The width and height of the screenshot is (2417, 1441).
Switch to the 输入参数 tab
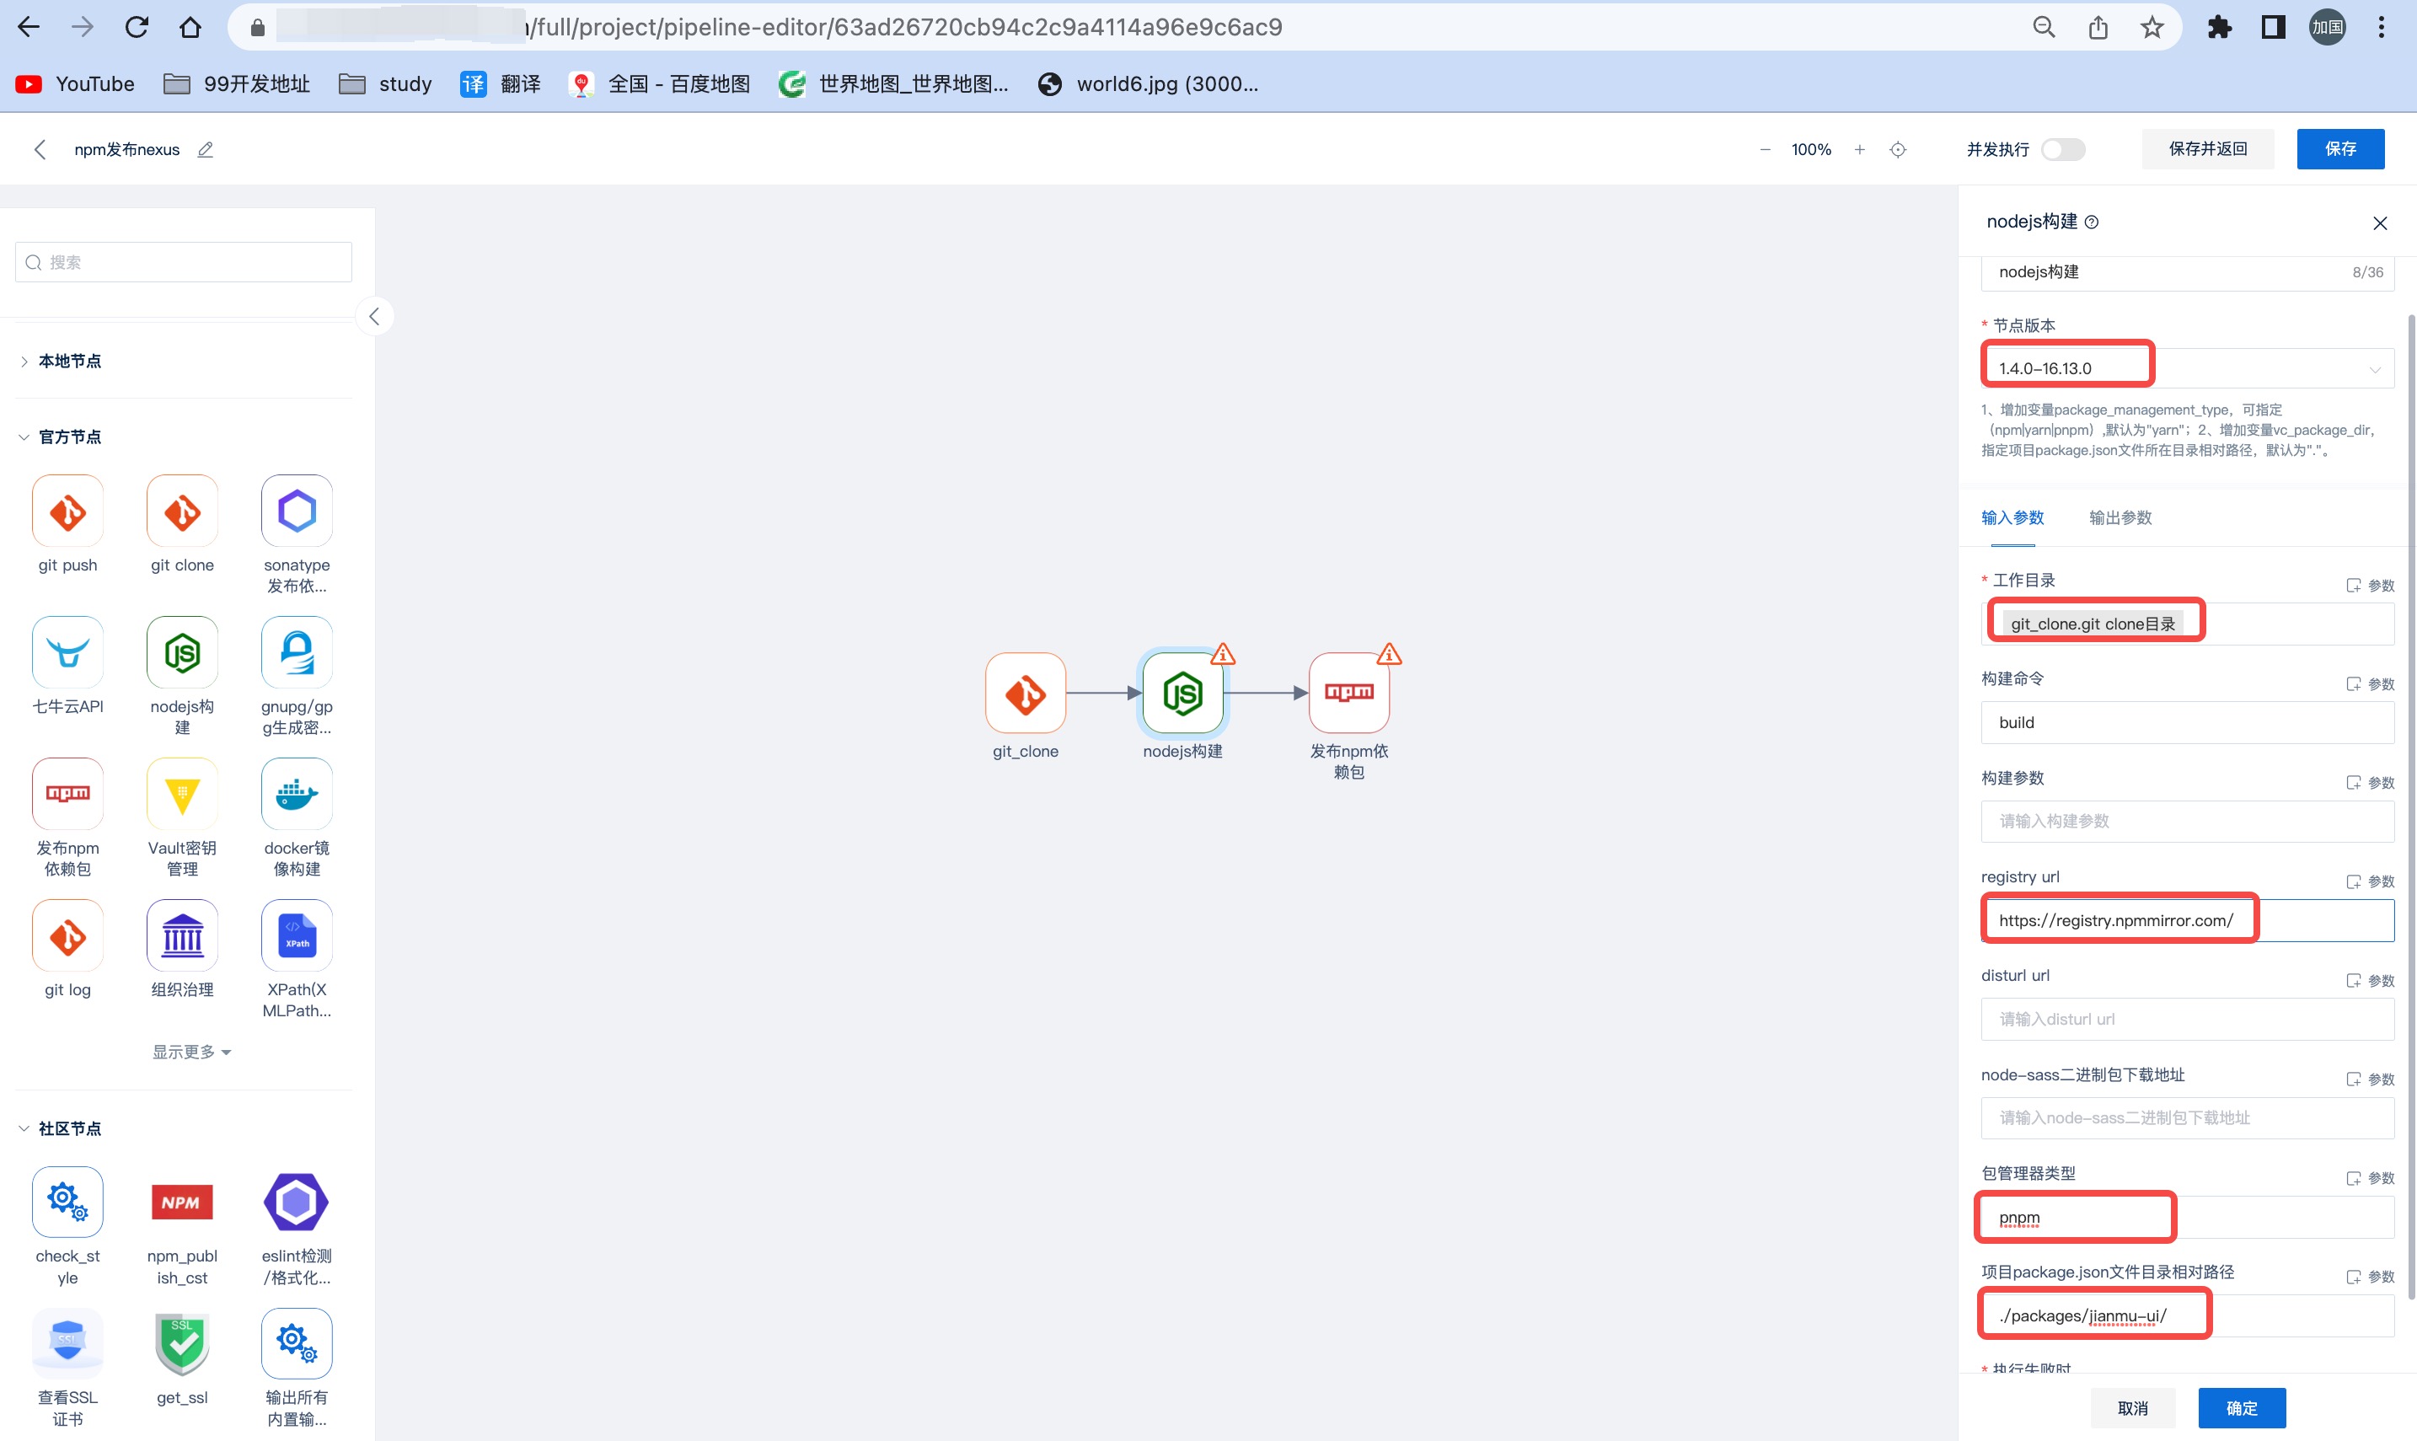click(2012, 517)
